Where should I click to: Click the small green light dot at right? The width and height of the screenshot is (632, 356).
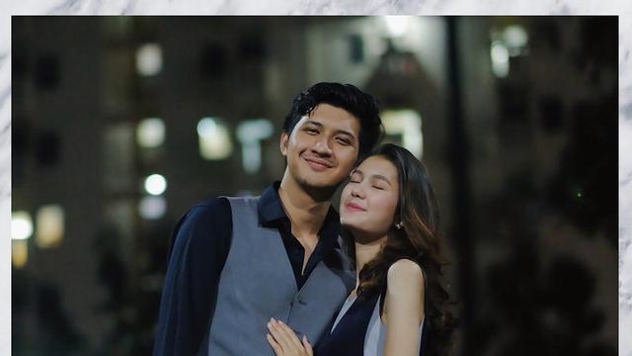click(580, 194)
